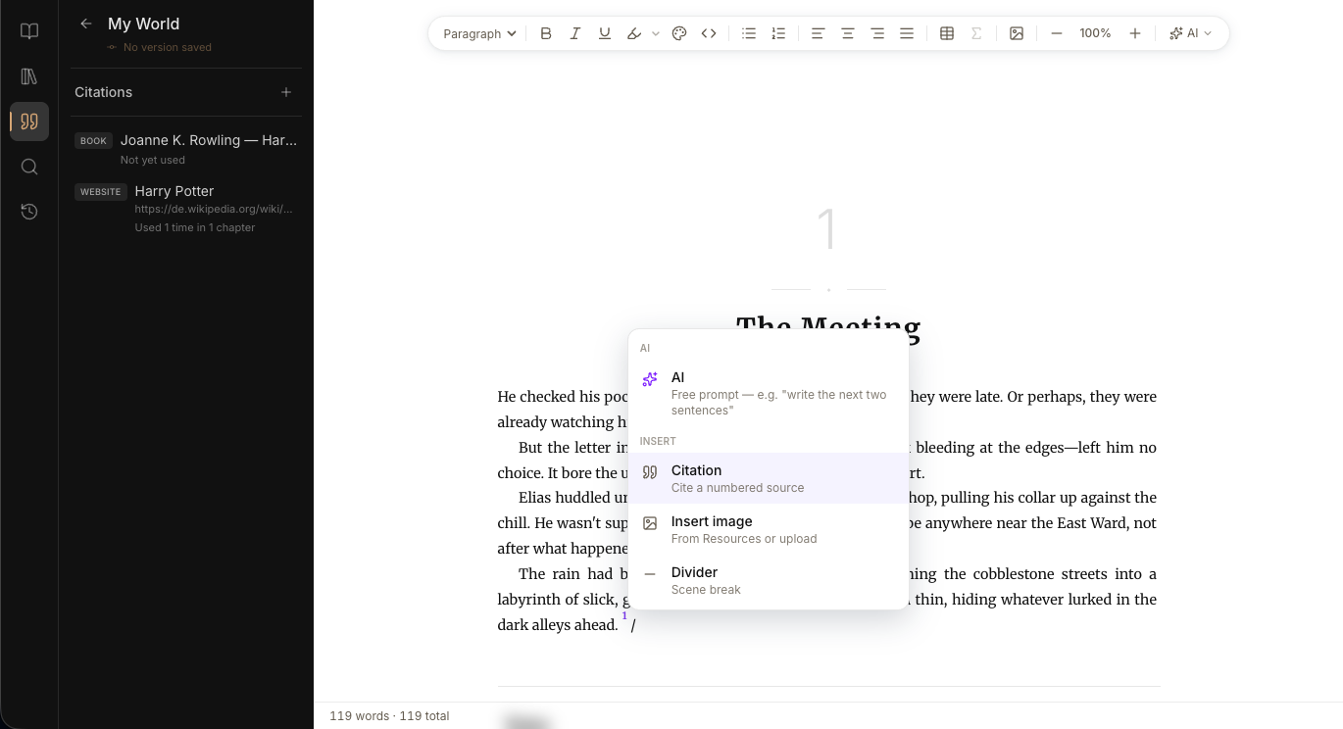Viewport: 1343px width, 729px height.
Task: Go back using the arrow beside My World
Action: [86, 24]
